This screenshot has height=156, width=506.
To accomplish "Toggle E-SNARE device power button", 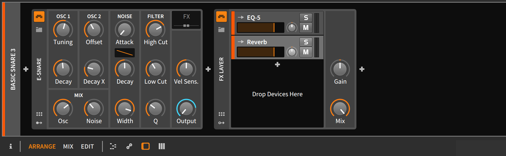I will (39, 17).
